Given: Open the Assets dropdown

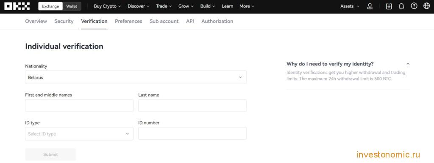Looking at the screenshot, I should coord(350,6).
